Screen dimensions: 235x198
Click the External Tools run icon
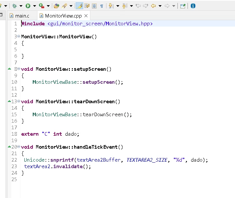pos(42,6)
